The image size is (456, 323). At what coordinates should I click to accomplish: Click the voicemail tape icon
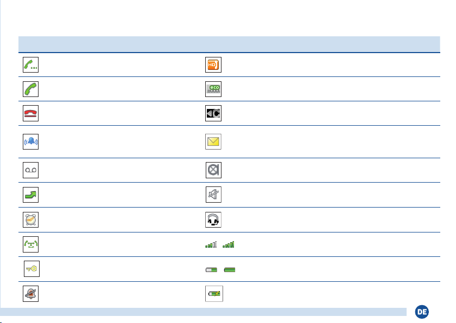tap(30, 170)
